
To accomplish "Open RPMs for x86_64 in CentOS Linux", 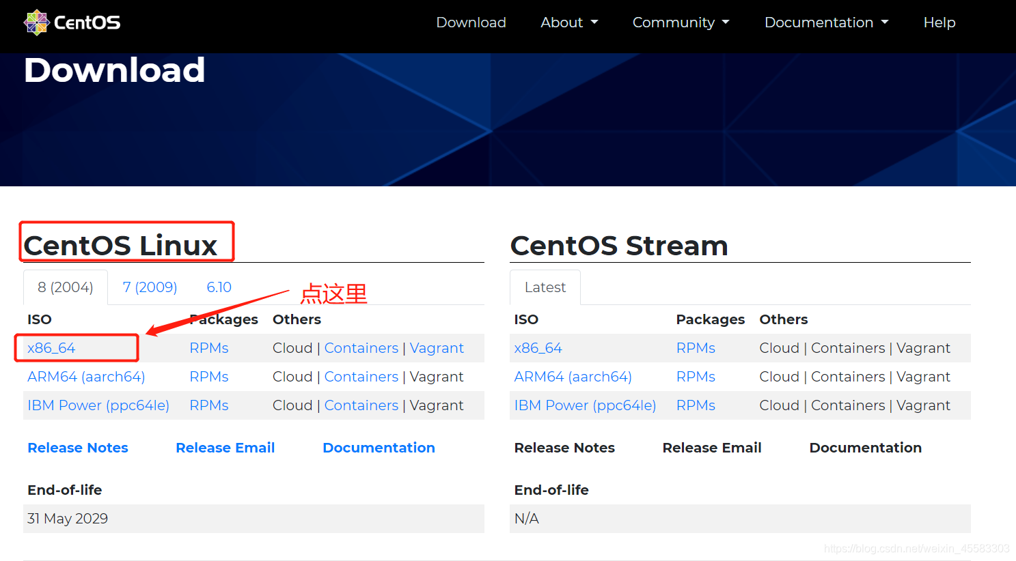I will 209,348.
